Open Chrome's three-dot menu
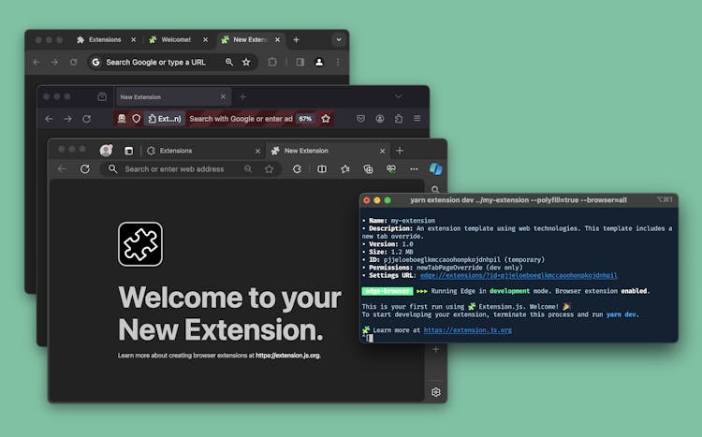 pos(338,63)
